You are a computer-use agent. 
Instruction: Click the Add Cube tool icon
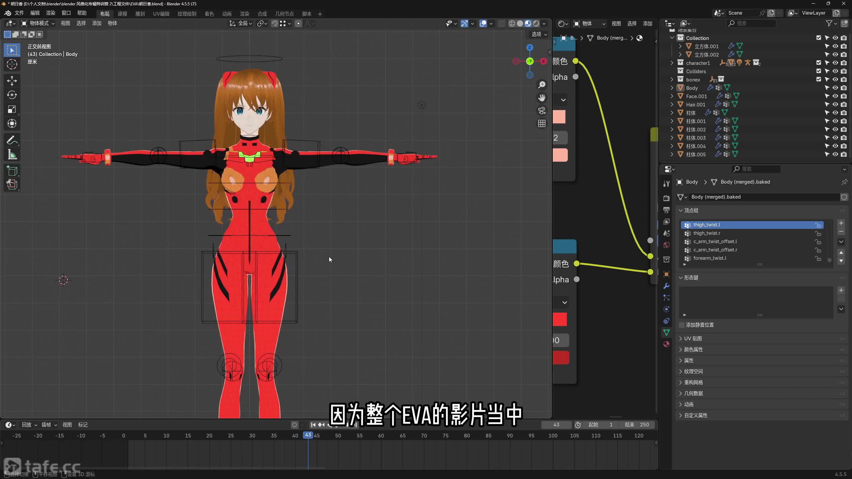click(12, 171)
